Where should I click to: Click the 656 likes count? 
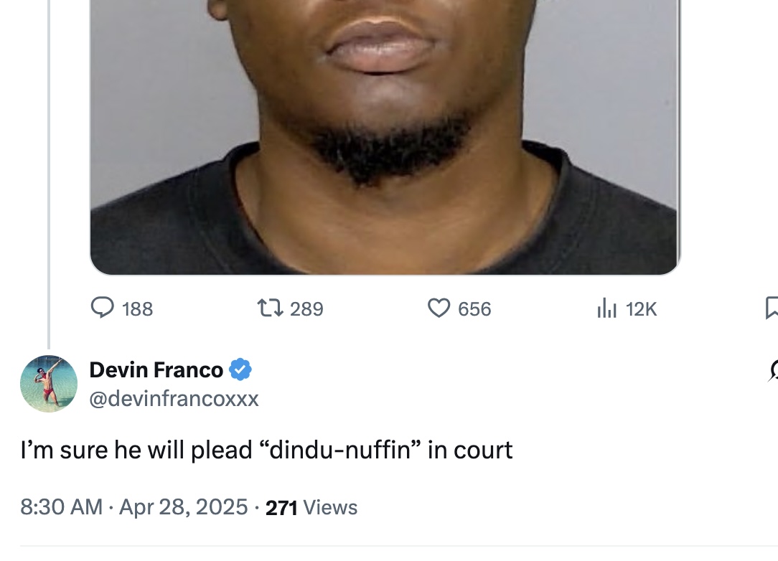click(x=474, y=309)
